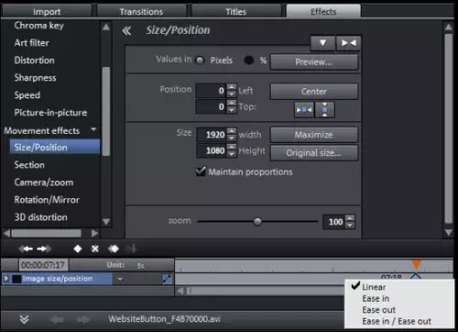Image resolution: width=458 pixels, height=332 pixels.
Task: Click the timecode field 00:00:07:17
Action: (43, 265)
